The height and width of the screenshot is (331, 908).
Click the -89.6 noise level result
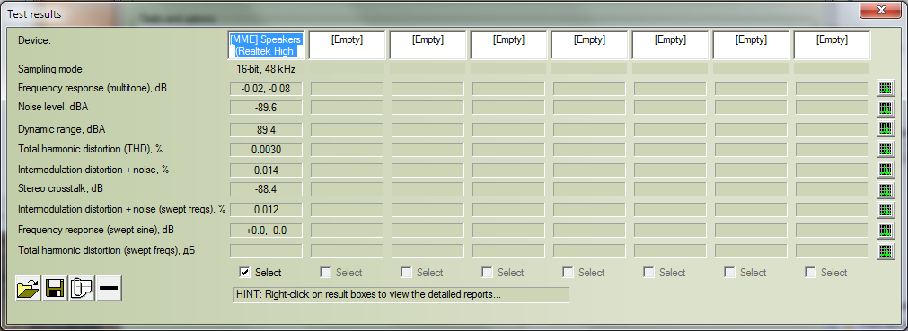(x=266, y=108)
